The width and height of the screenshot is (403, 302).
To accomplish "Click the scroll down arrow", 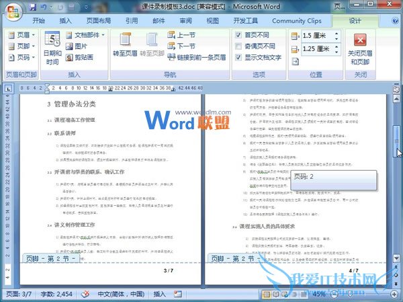I will 396,258.
